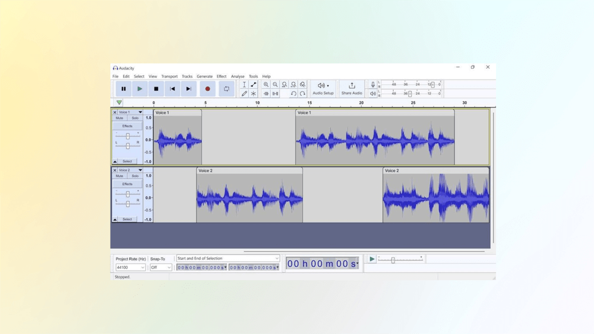Undo the last action
594x334 pixels.
(x=293, y=93)
